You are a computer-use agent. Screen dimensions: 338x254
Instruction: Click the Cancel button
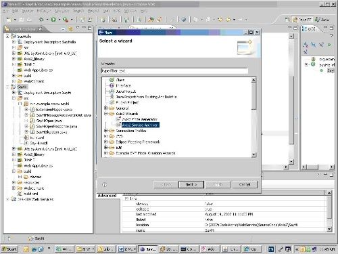click(245, 184)
